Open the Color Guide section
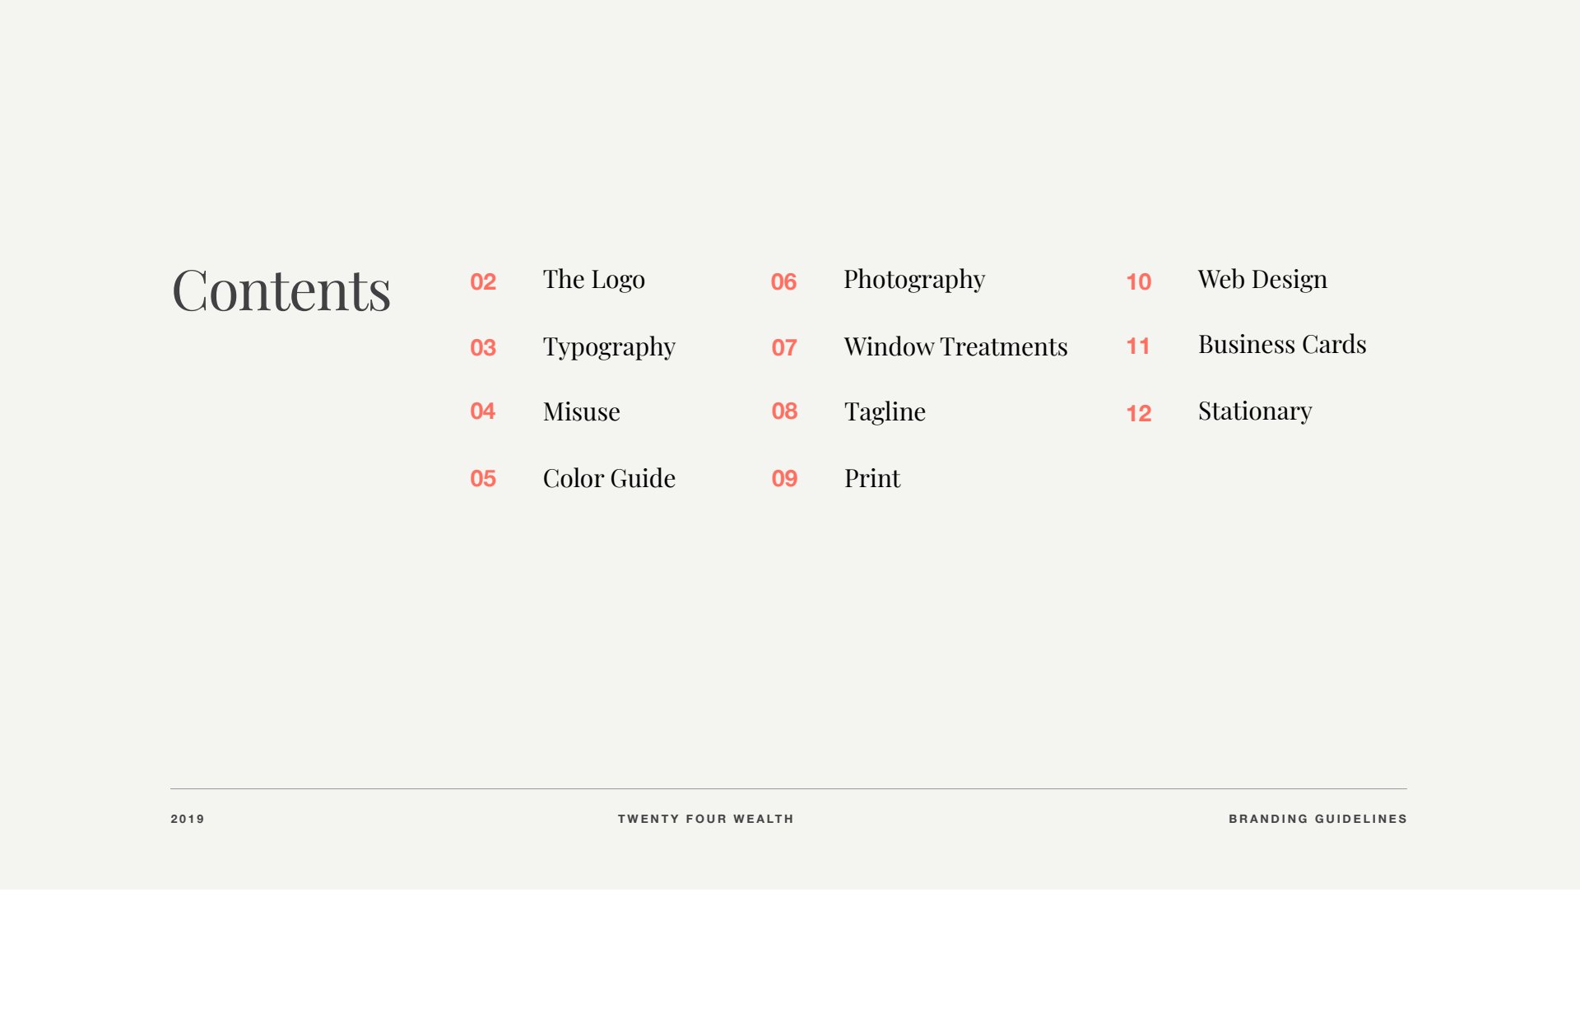The image size is (1580, 1022). [609, 478]
